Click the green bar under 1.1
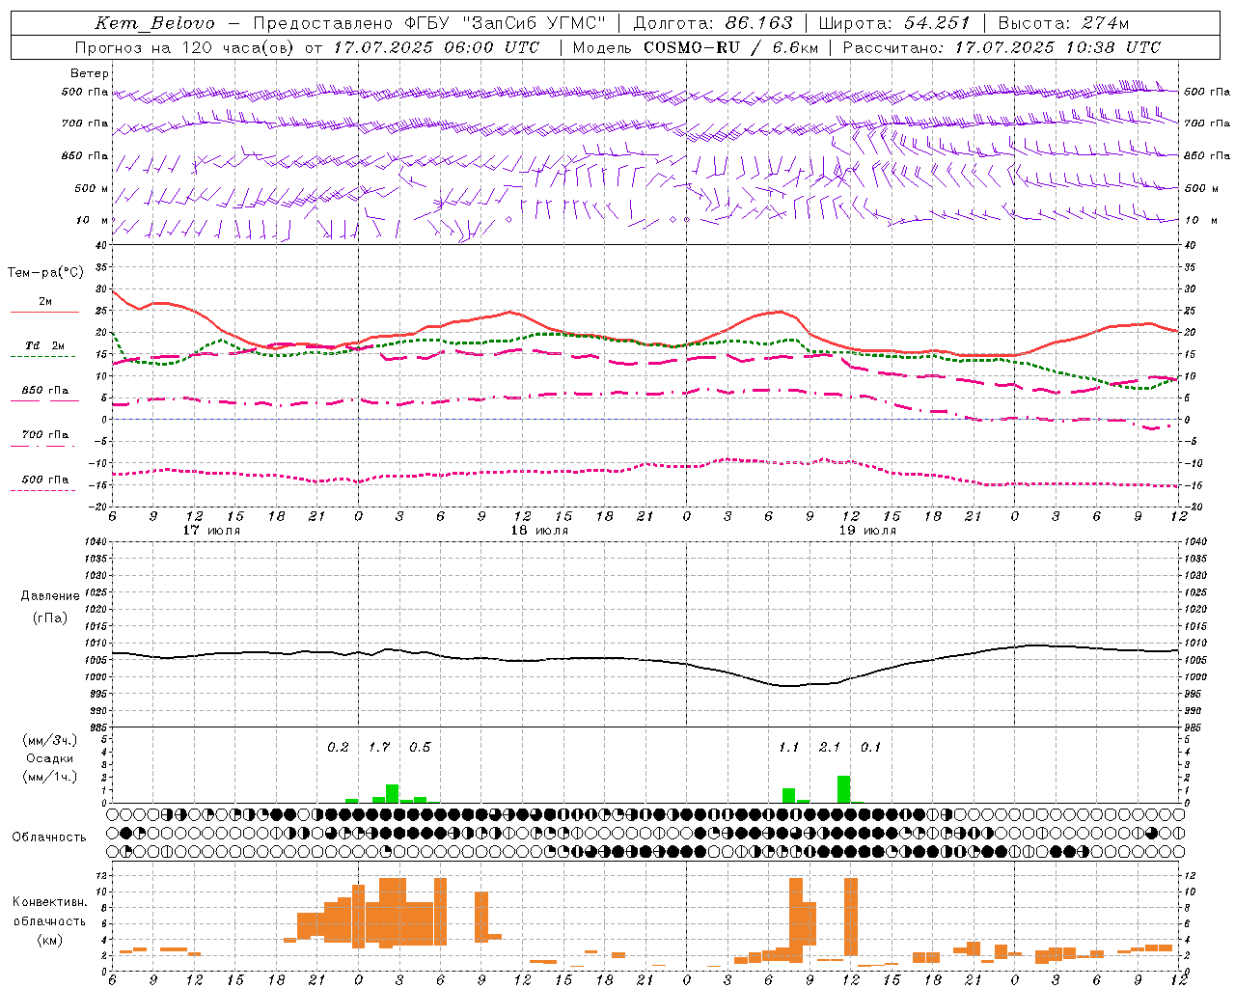This screenshot has width=1235, height=988. point(789,796)
